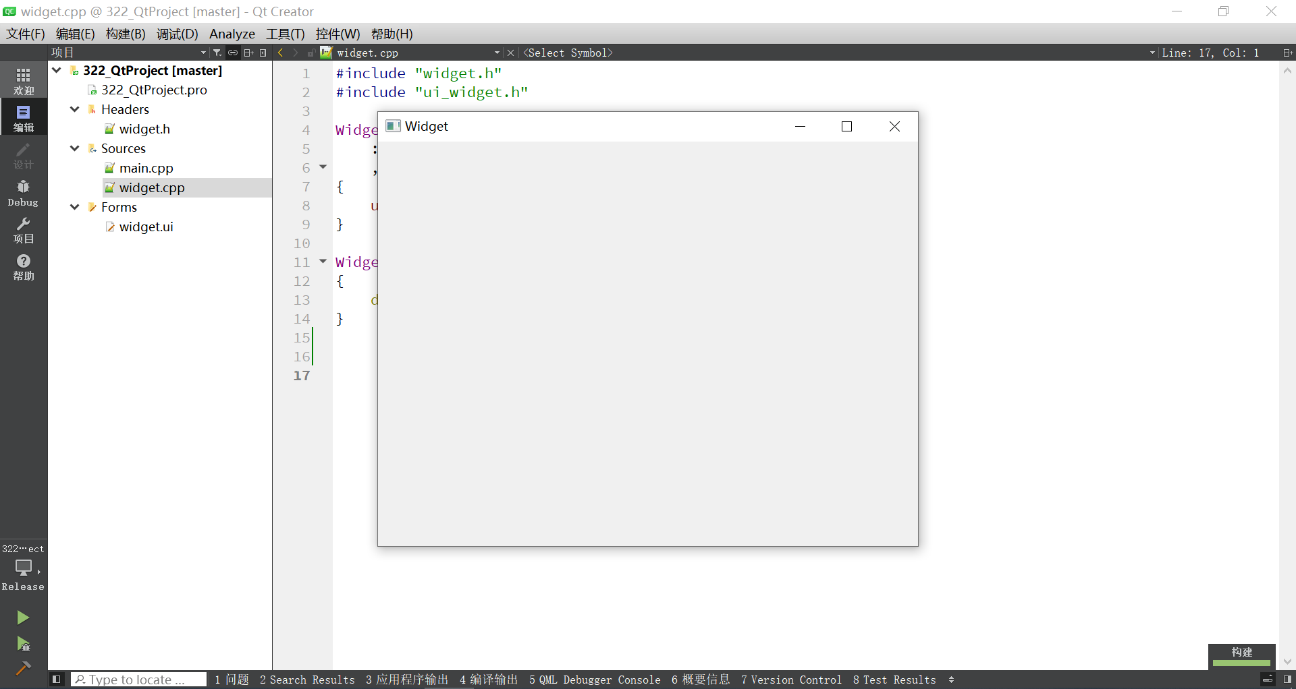Collapse the Sources folder
Image resolution: width=1296 pixels, height=689 pixels.
(x=75, y=148)
